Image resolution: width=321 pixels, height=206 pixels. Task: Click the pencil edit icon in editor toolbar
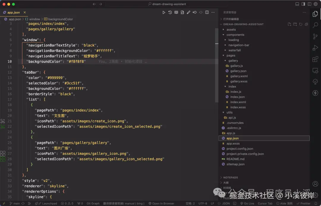click(x=188, y=12)
